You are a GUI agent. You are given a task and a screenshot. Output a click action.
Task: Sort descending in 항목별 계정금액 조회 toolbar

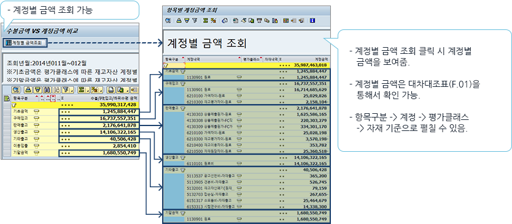(x=187, y=21)
